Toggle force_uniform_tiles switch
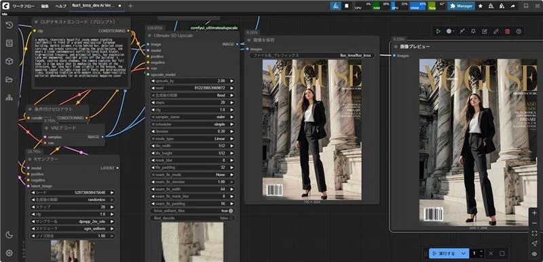 (x=231, y=211)
